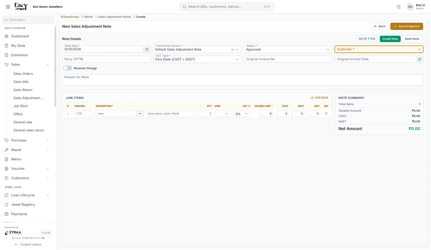Open the Sales Return submenu item
Screen dimensions: 431x250
(x=23, y=90)
